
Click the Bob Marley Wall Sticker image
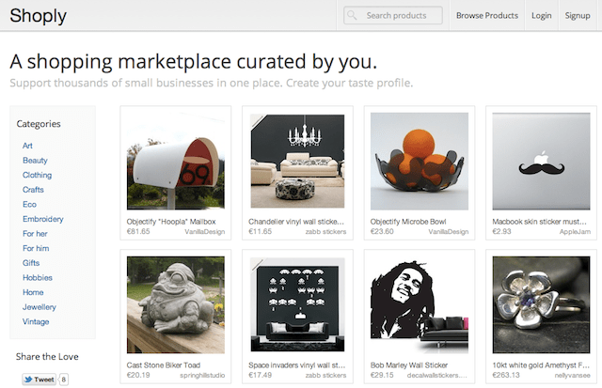[420, 304]
